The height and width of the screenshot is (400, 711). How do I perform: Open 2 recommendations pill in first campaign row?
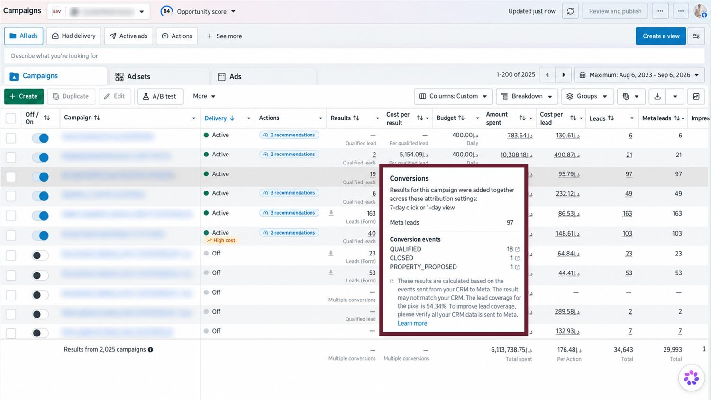(289, 135)
